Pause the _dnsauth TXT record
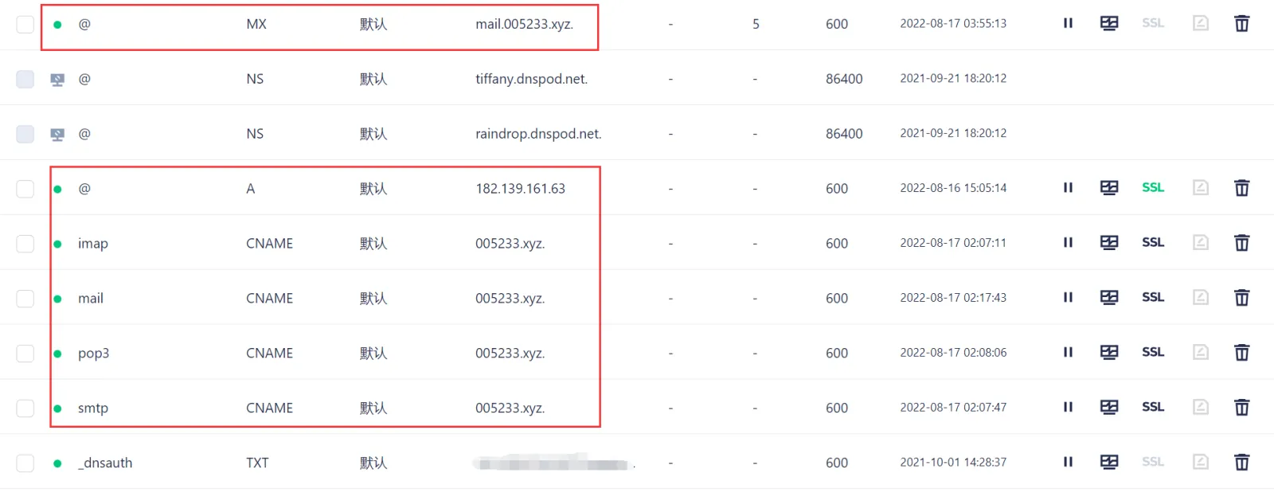1274x493 pixels. tap(1068, 461)
